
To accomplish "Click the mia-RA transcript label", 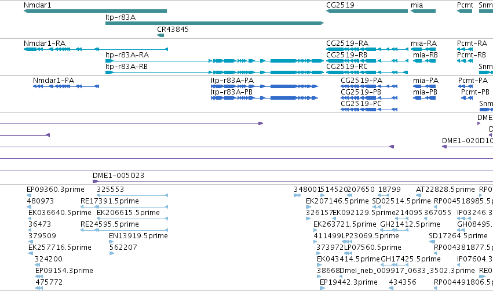I will [424, 43].
